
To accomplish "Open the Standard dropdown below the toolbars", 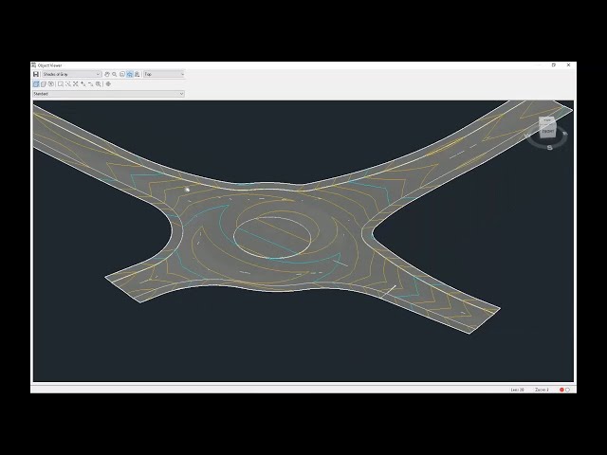I will [x=108, y=94].
